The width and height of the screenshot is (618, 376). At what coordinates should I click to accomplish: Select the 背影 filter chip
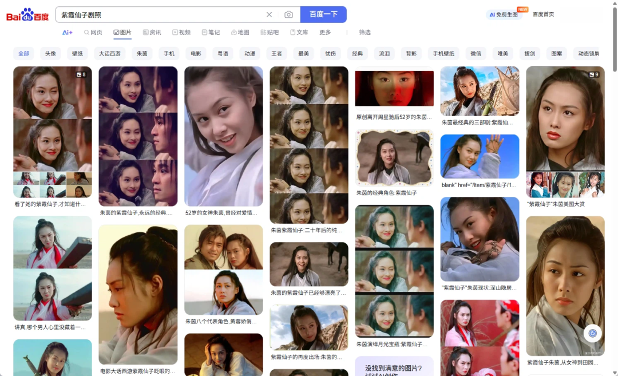point(411,54)
